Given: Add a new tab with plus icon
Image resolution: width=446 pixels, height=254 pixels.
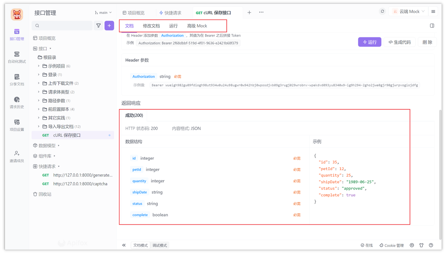Looking at the screenshot, I should pos(249,13).
